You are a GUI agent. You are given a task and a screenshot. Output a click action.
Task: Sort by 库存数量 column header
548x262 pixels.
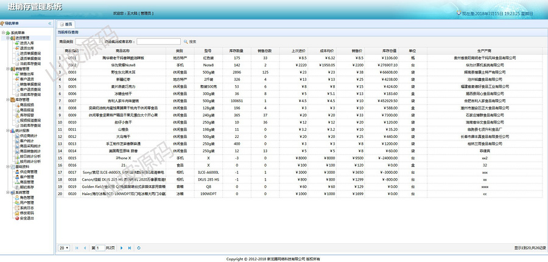(x=237, y=50)
